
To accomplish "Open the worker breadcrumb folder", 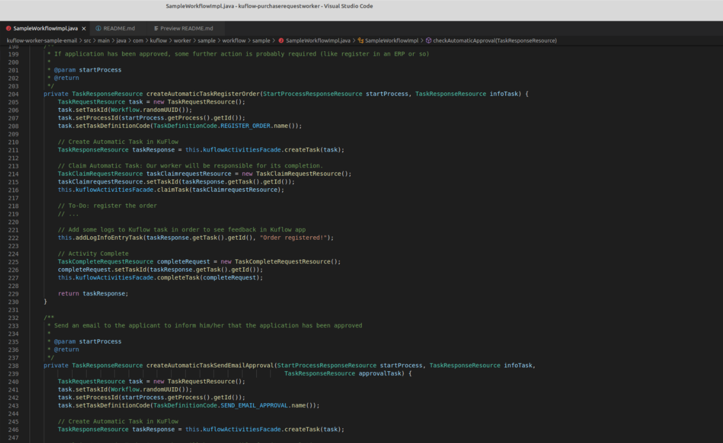I will coord(182,41).
